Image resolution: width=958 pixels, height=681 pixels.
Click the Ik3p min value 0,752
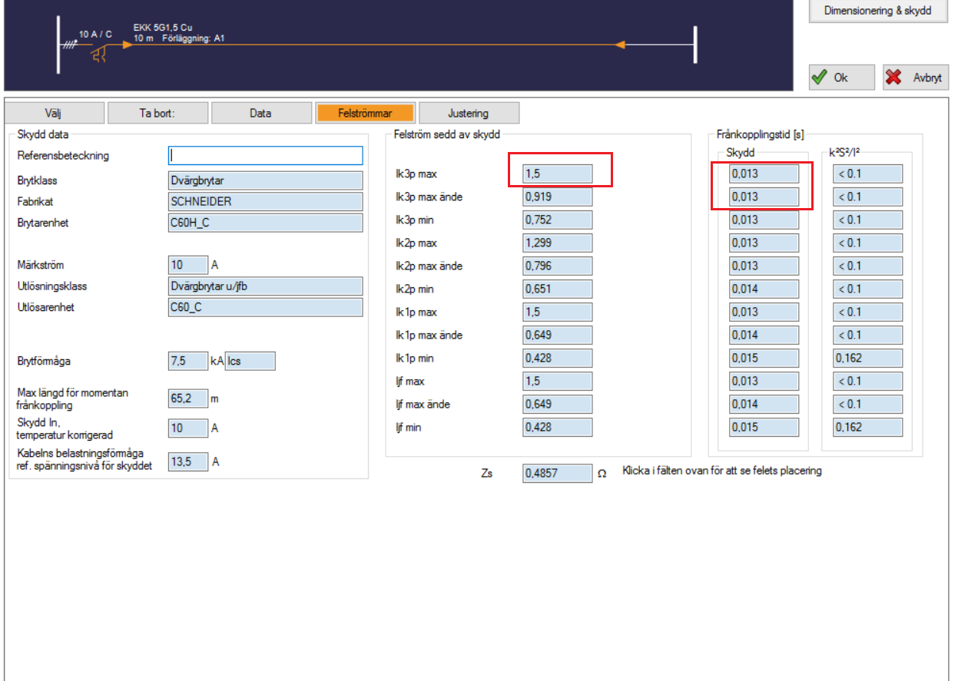(557, 220)
